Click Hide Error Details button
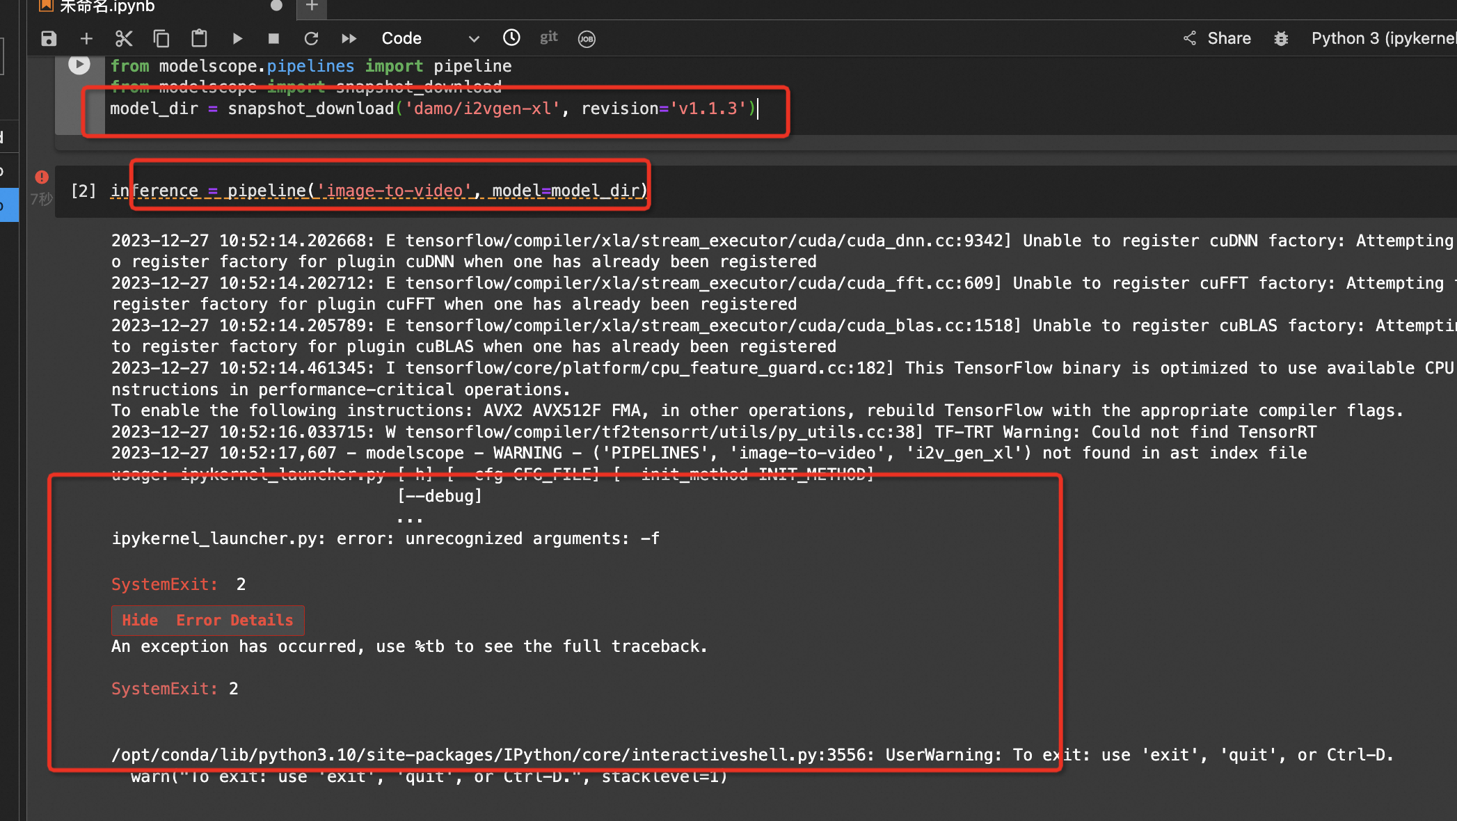Viewport: 1457px width, 821px height. coord(207,620)
